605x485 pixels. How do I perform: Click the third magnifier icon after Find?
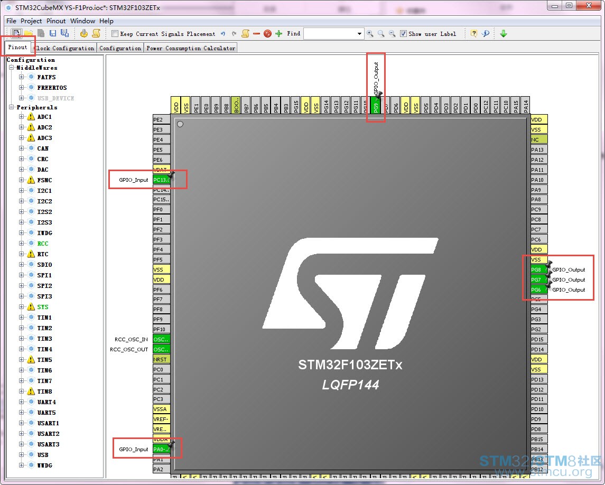point(393,34)
